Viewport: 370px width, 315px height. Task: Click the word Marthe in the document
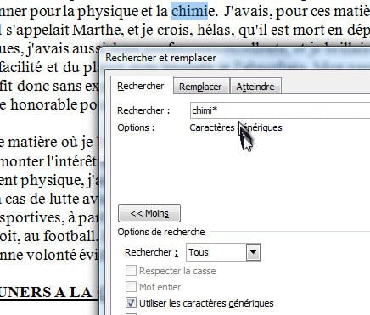click(98, 30)
